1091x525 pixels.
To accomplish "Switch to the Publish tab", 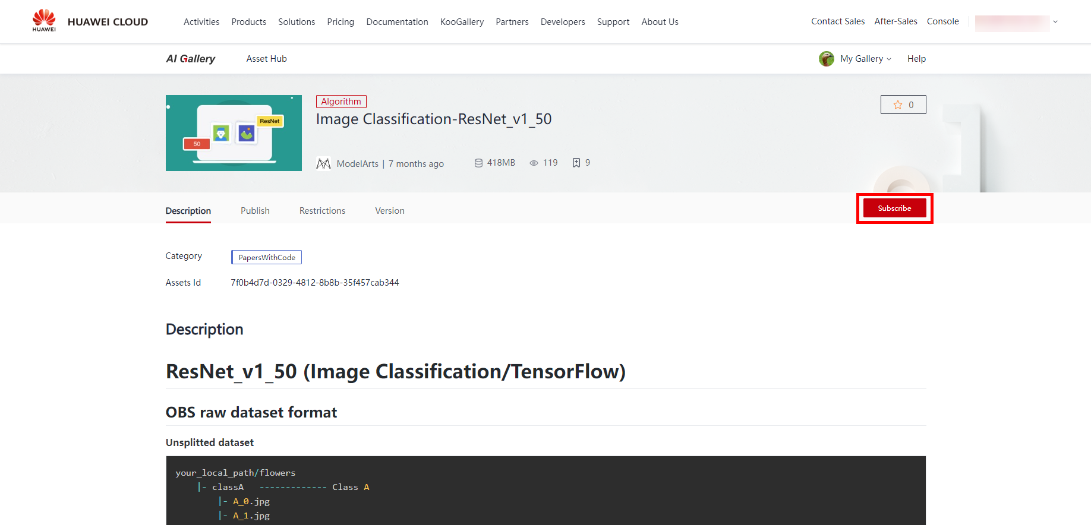I will pyautogui.click(x=255, y=211).
